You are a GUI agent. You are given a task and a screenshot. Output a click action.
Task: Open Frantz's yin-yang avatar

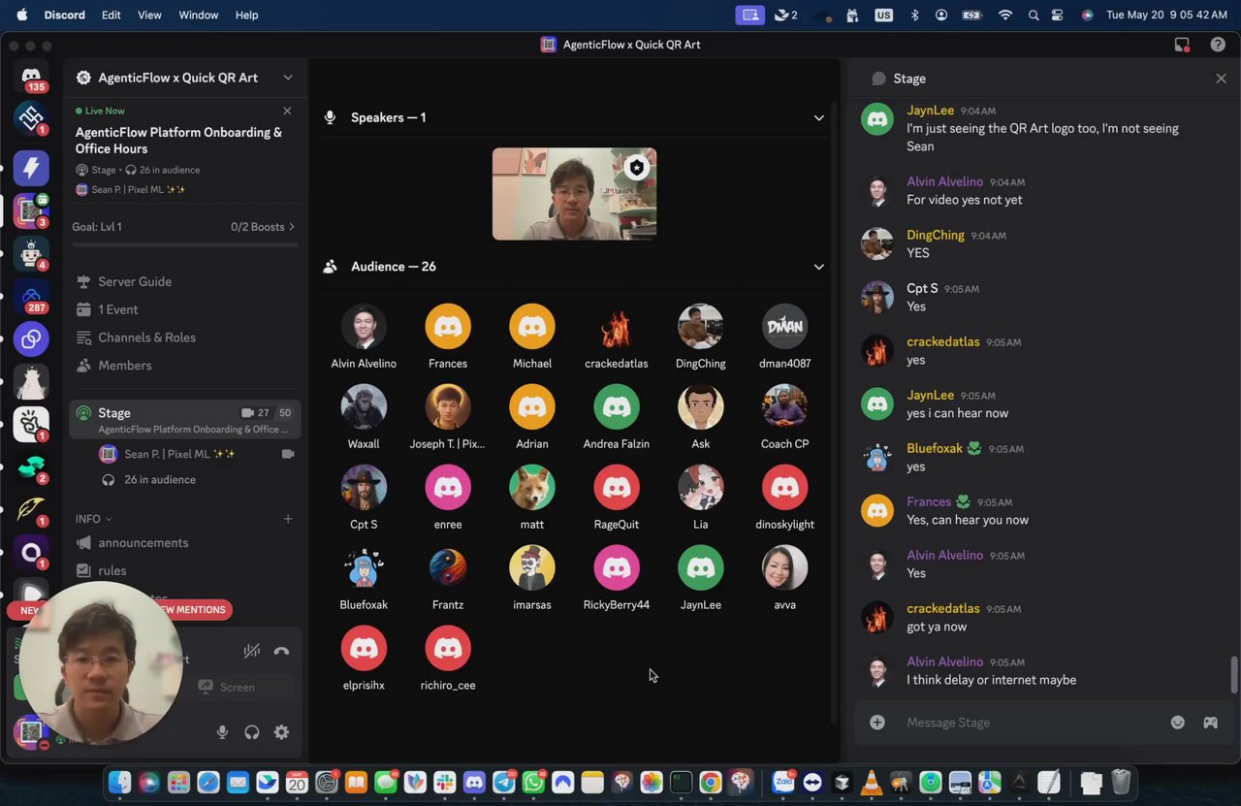click(448, 568)
